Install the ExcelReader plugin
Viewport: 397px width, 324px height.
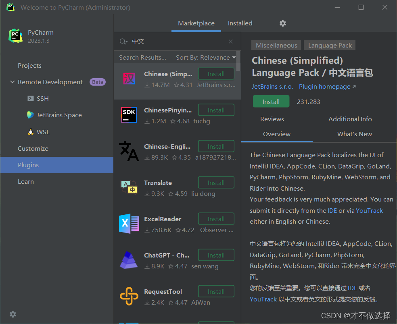pos(216,219)
